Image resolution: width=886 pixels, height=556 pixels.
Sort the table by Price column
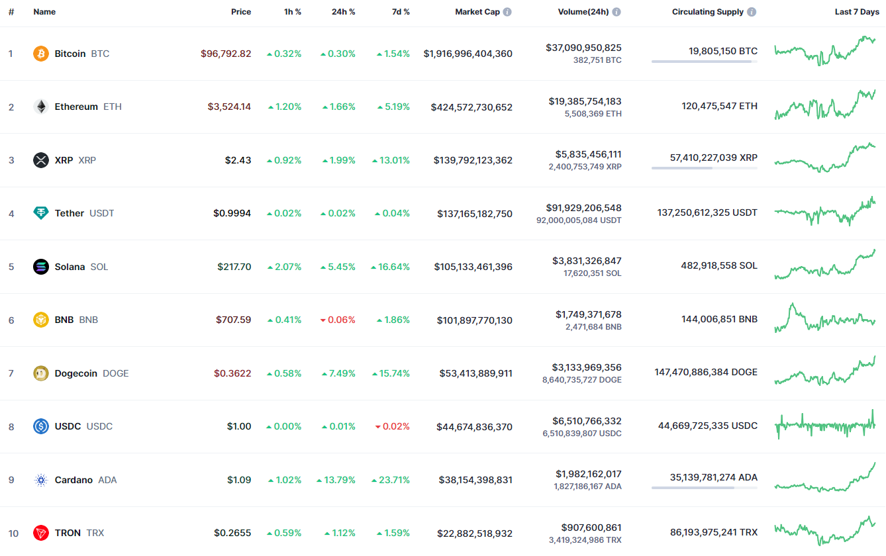point(241,12)
